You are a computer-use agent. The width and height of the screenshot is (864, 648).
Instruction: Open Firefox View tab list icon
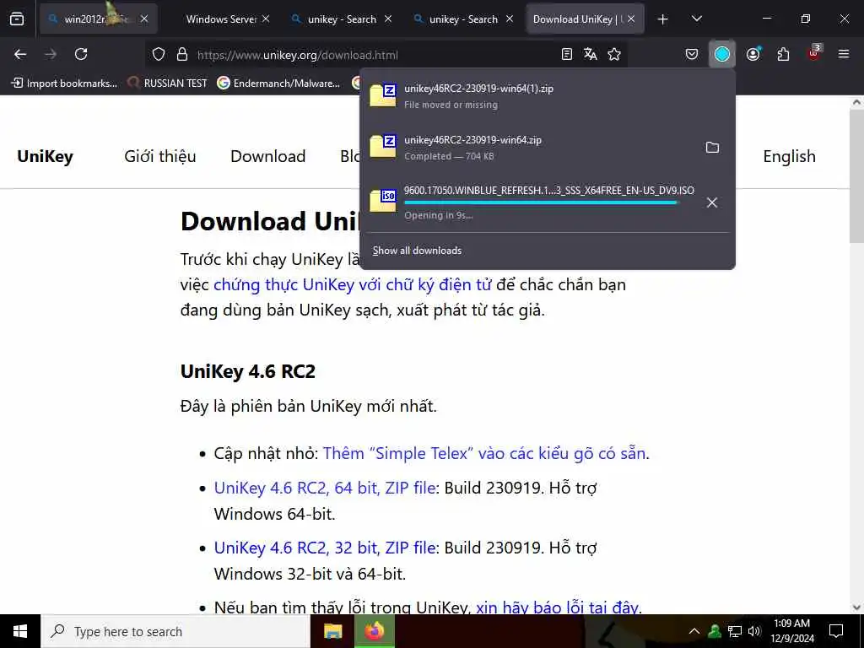[x=17, y=19]
